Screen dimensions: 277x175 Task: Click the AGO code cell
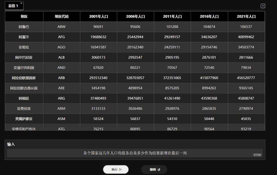(62, 47)
